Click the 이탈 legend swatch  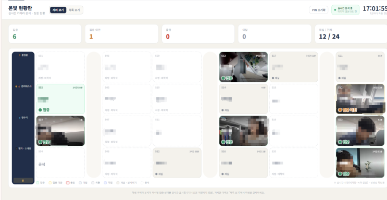tap(80, 183)
